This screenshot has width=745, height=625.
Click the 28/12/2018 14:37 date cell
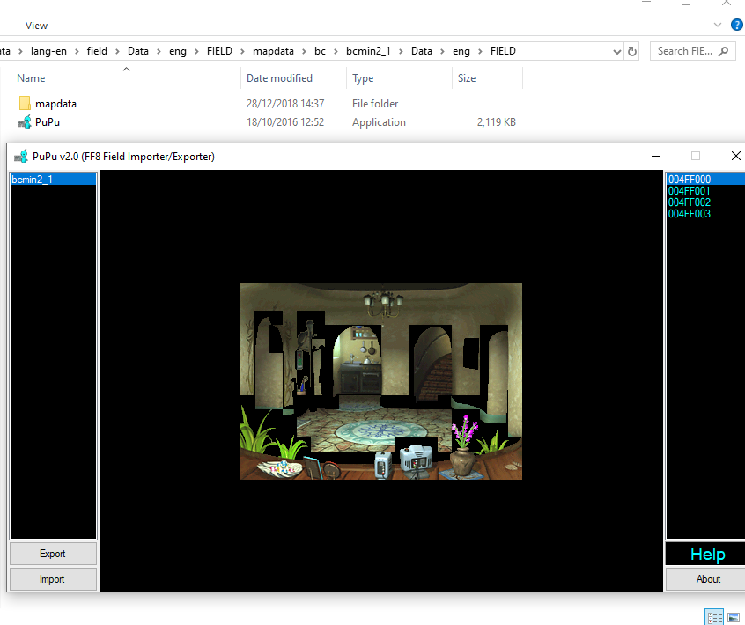click(x=285, y=104)
